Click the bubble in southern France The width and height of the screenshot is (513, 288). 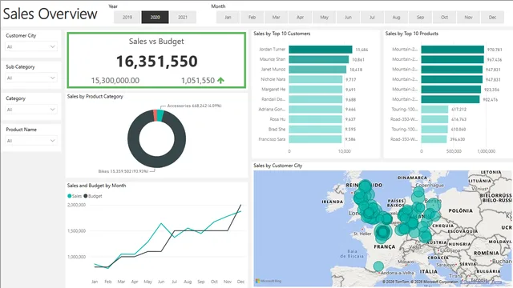coord(378,266)
